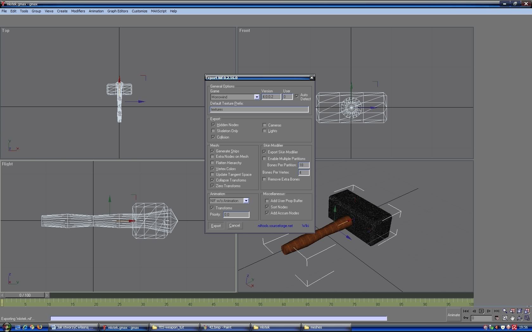Click the time slider 0 / 100 handle
The width and height of the screenshot is (532, 332).
click(25, 295)
